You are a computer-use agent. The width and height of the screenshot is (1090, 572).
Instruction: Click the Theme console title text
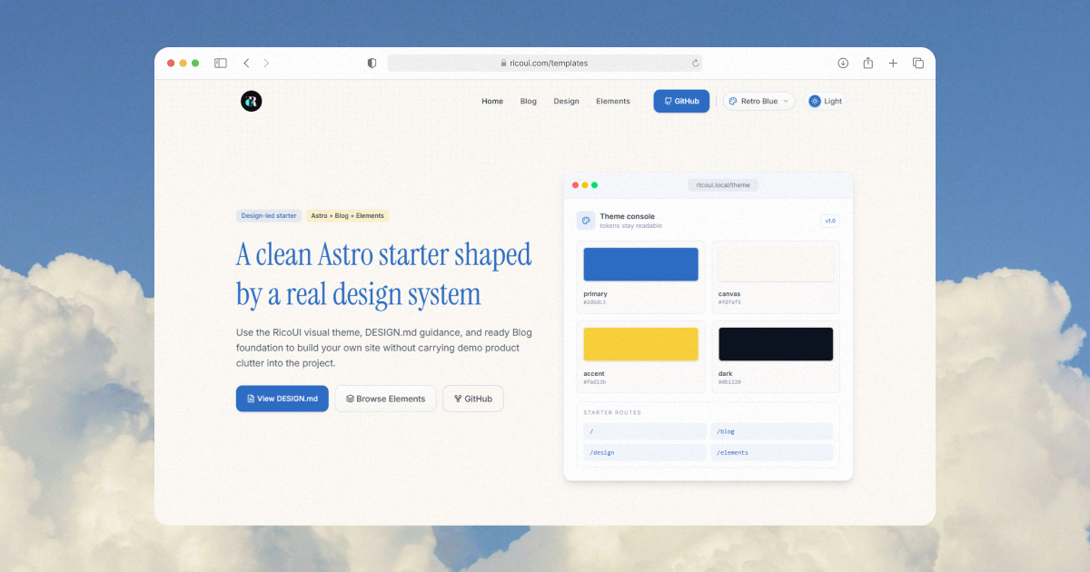click(628, 216)
